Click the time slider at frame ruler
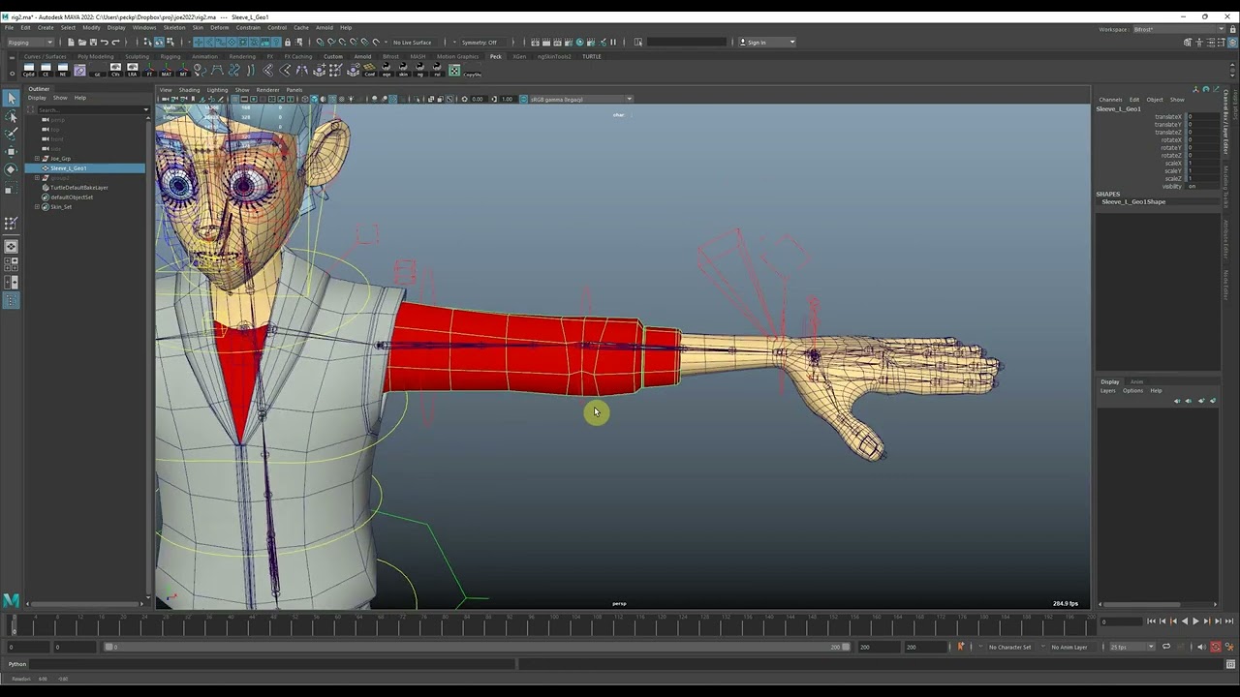Viewport: 1240px width, 697px height. coord(552,623)
